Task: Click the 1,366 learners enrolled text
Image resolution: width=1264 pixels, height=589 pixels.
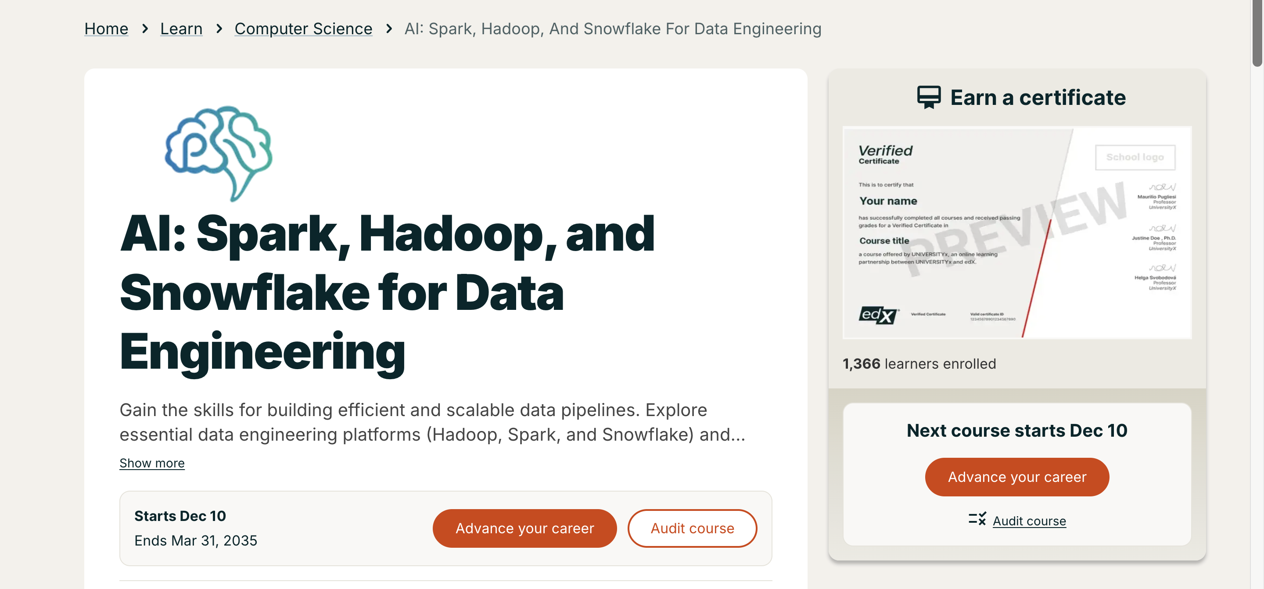Action: coord(919,363)
